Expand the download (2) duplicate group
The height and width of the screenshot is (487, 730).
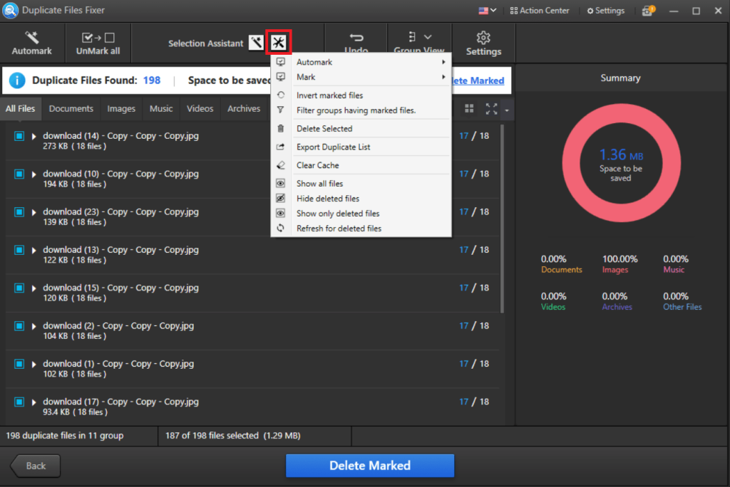tap(34, 327)
